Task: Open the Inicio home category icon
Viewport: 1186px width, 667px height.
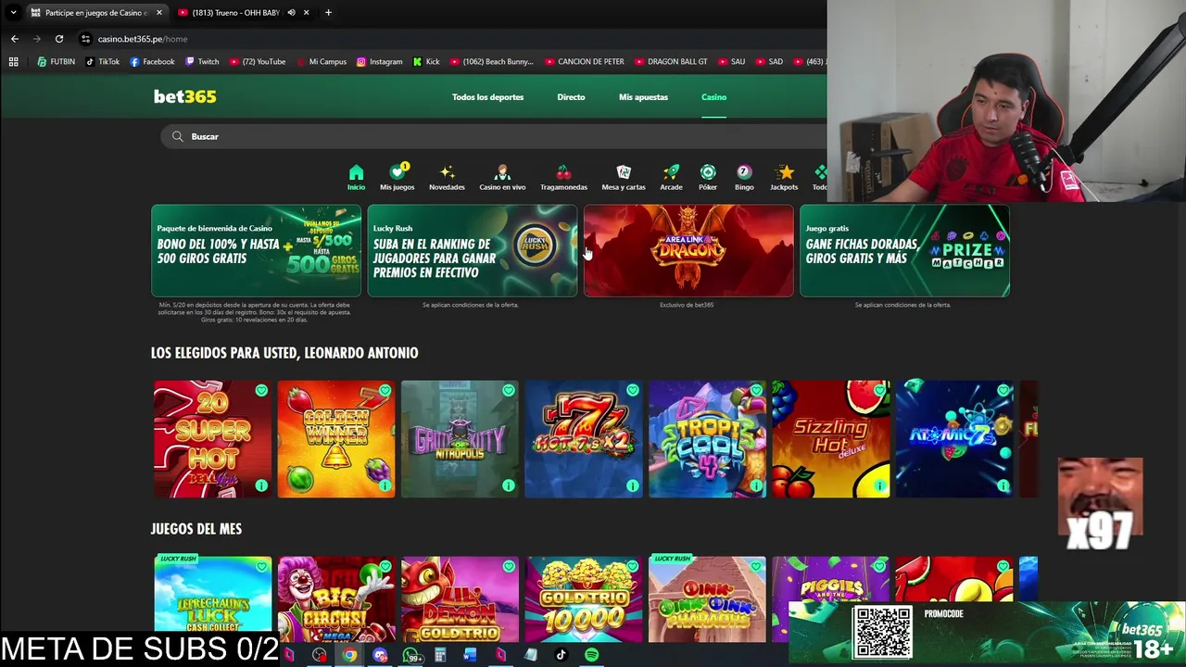Action: tap(356, 178)
